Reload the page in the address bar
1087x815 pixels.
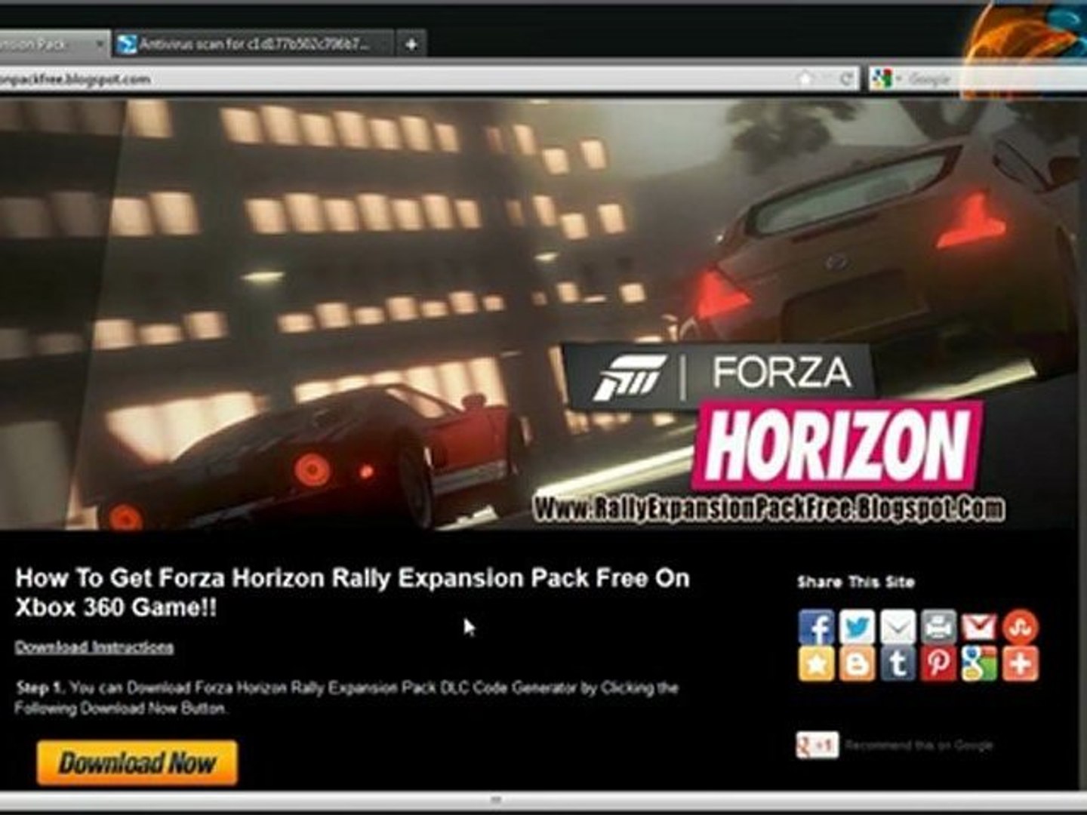[847, 78]
